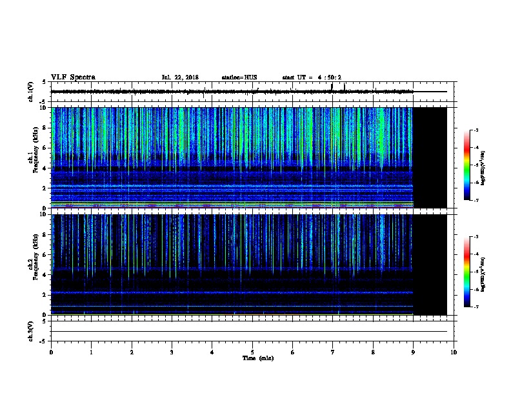The image size is (511, 395).
Task: Click the "ch.1(V)" axis label
Action: click(x=31, y=92)
